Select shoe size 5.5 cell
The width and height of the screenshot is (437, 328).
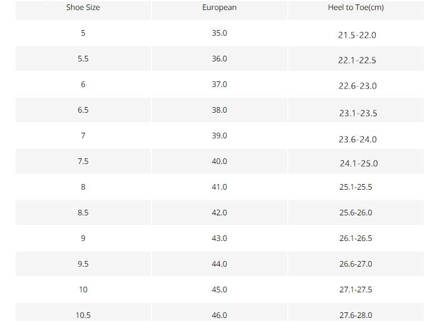coord(83,59)
